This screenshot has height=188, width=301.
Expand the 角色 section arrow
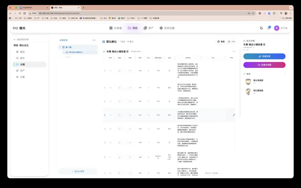(285, 74)
